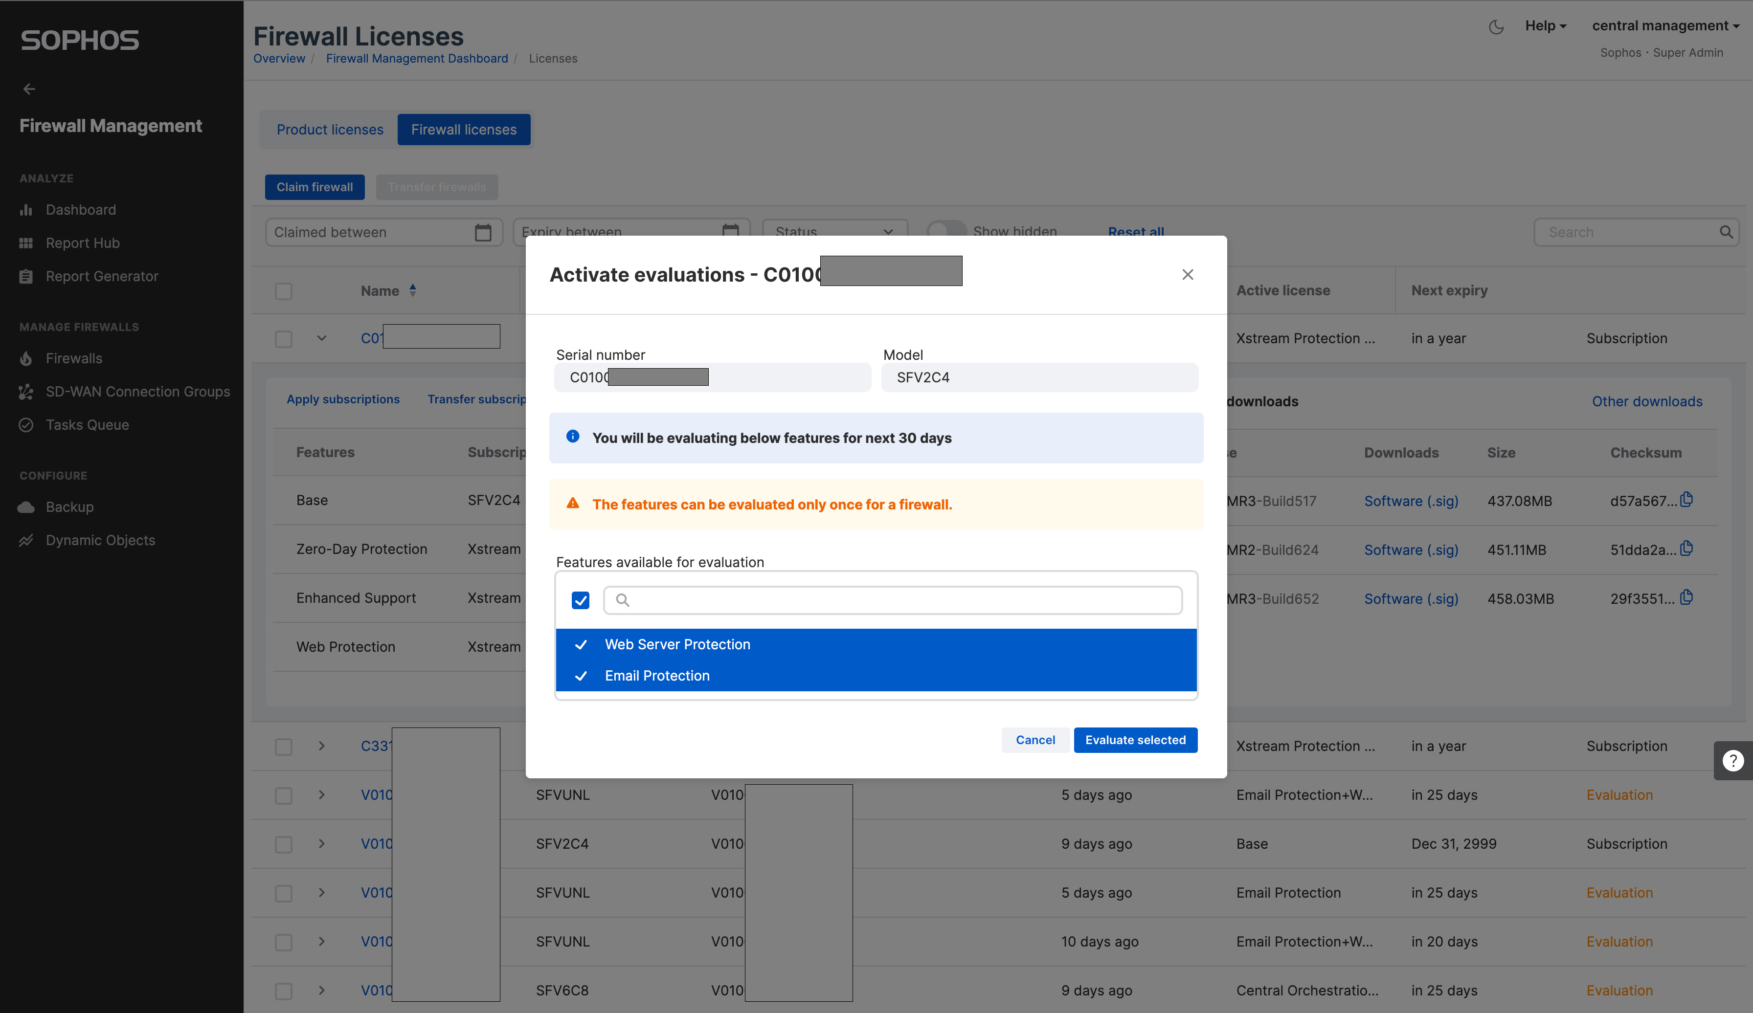Image resolution: width=1753 pixels, height=1013 pixels.
Task: Switch to Product licenses tab
Action: pyautogui.click(x=330, y=130)
